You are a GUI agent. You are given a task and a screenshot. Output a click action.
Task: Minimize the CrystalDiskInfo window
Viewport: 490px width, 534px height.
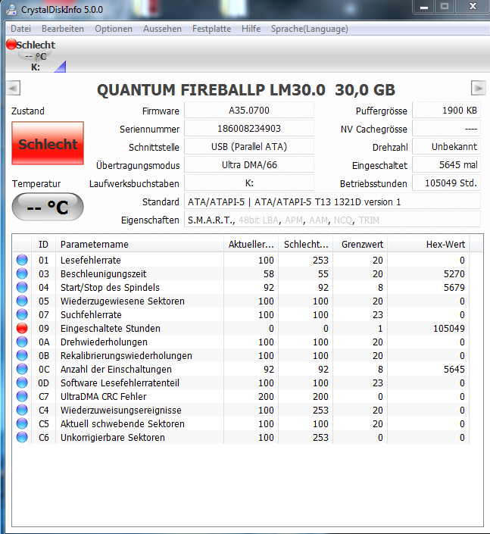[x=424, y=7]
